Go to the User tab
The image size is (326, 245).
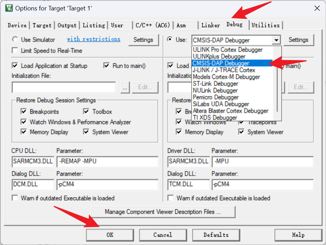click(117, 25)
